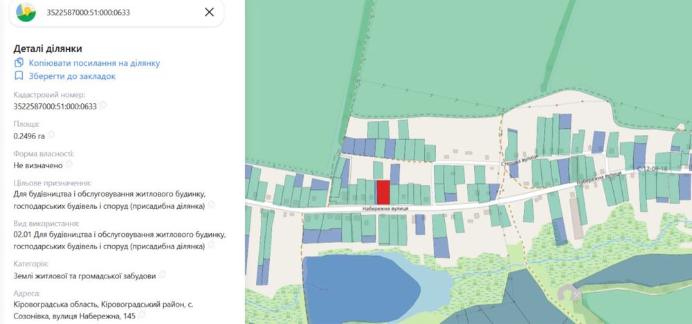Screen dimensions: 692x324
Task: Click the large blue lake on the map
Action: coord(360,287)
